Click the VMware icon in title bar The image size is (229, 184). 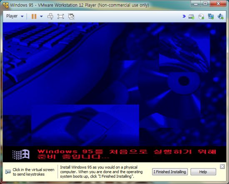pyautogui.click(x=5, y=5)
